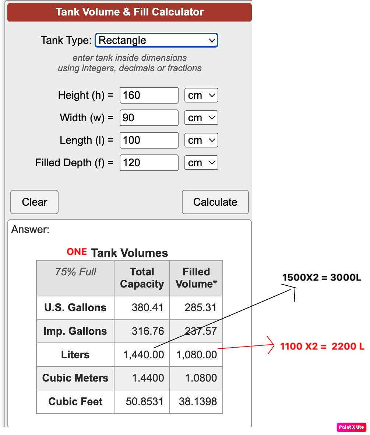
Task: Click the black 1500X2 = 3000L annotation
Action: [321, 278]
